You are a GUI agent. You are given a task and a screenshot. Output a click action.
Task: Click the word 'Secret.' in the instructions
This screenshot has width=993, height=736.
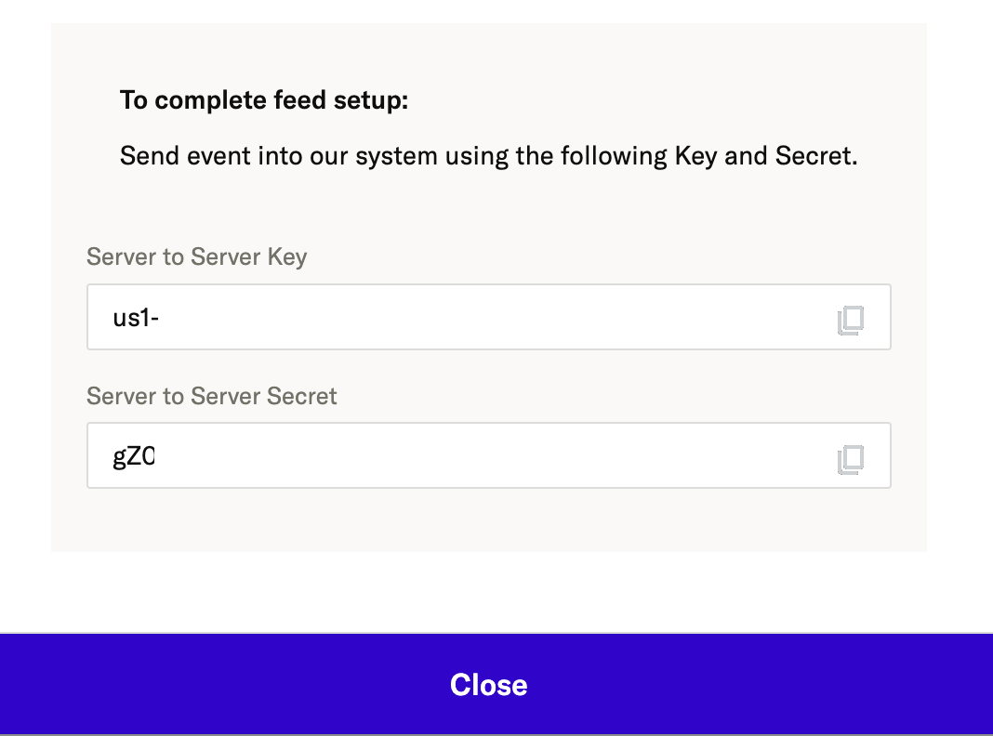coord(816,156)
